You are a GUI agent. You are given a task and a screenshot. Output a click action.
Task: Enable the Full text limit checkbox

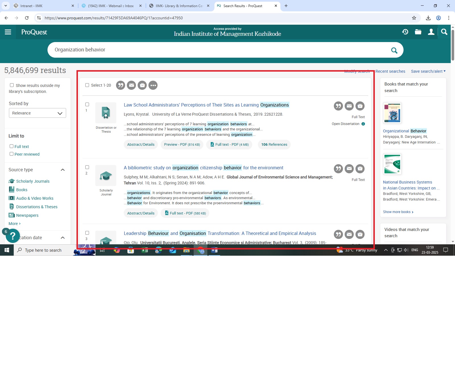(x=12, y=146)
